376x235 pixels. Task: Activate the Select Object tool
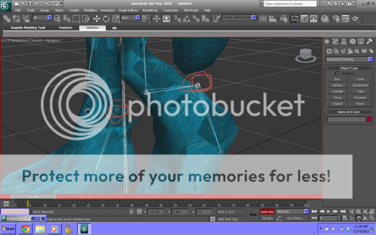(57, 18)
